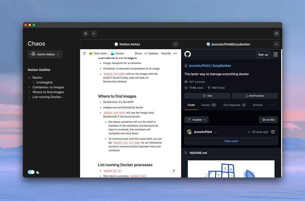Click the Docker whale page icon
Viewport: 305px width, 201px height.
(112, 53)
